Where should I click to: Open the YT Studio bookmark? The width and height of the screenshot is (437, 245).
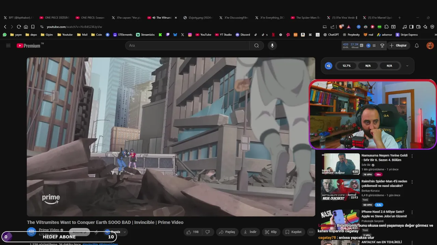(224, 35)
